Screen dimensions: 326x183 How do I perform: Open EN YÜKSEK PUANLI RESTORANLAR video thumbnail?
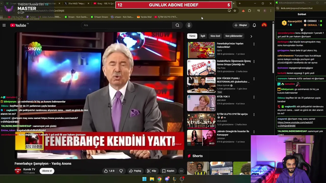[201, 85]
